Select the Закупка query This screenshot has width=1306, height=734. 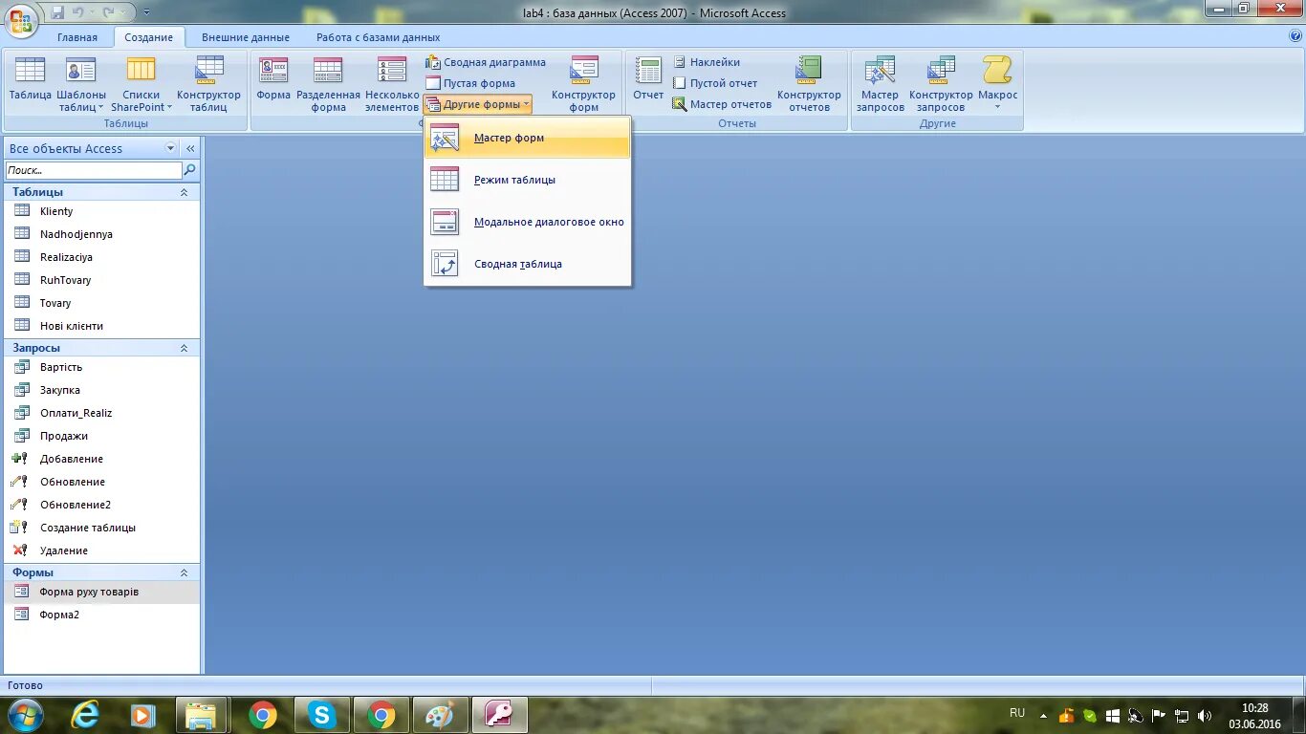(x=101, y=390)
